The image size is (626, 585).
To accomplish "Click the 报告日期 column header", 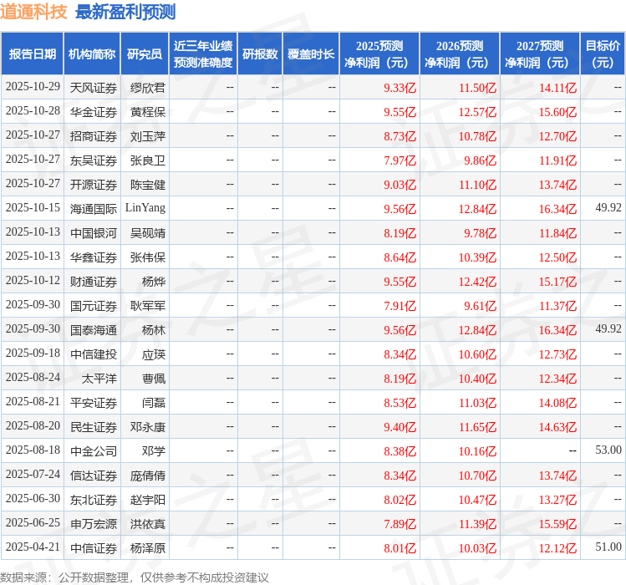I will (x=33, y=54).
